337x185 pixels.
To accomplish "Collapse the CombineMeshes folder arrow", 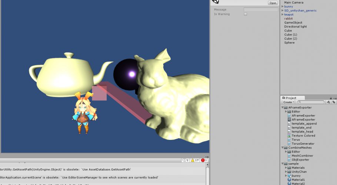I will (283, 148).
